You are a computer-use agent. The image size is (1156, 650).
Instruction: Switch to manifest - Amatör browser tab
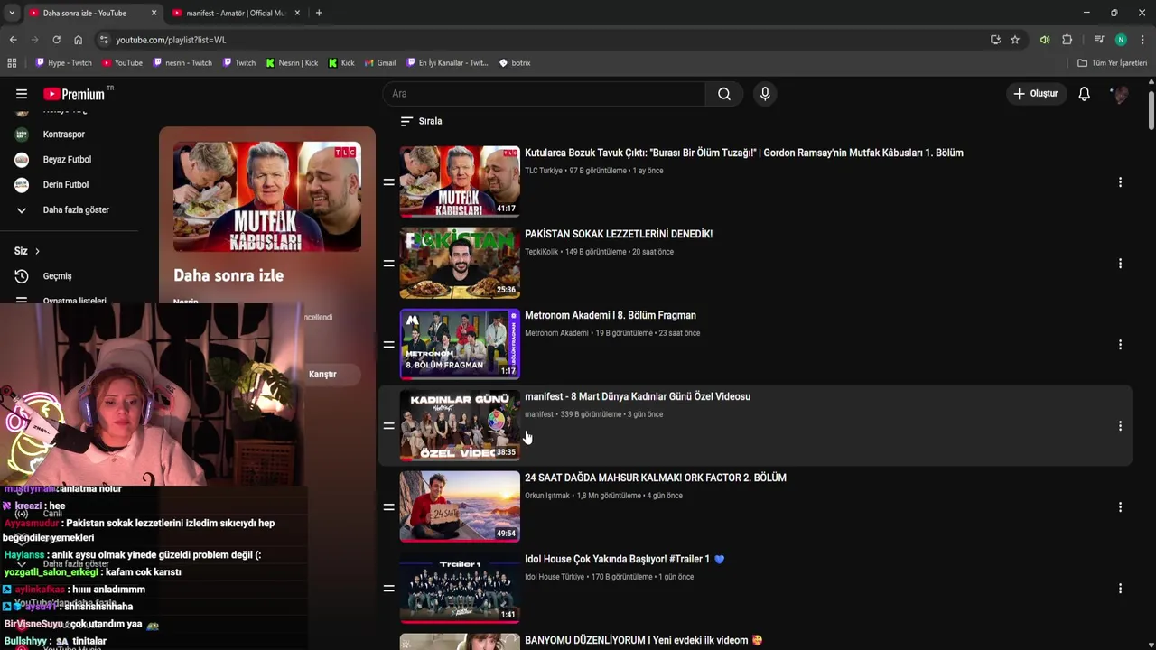(x=235, y=13)
